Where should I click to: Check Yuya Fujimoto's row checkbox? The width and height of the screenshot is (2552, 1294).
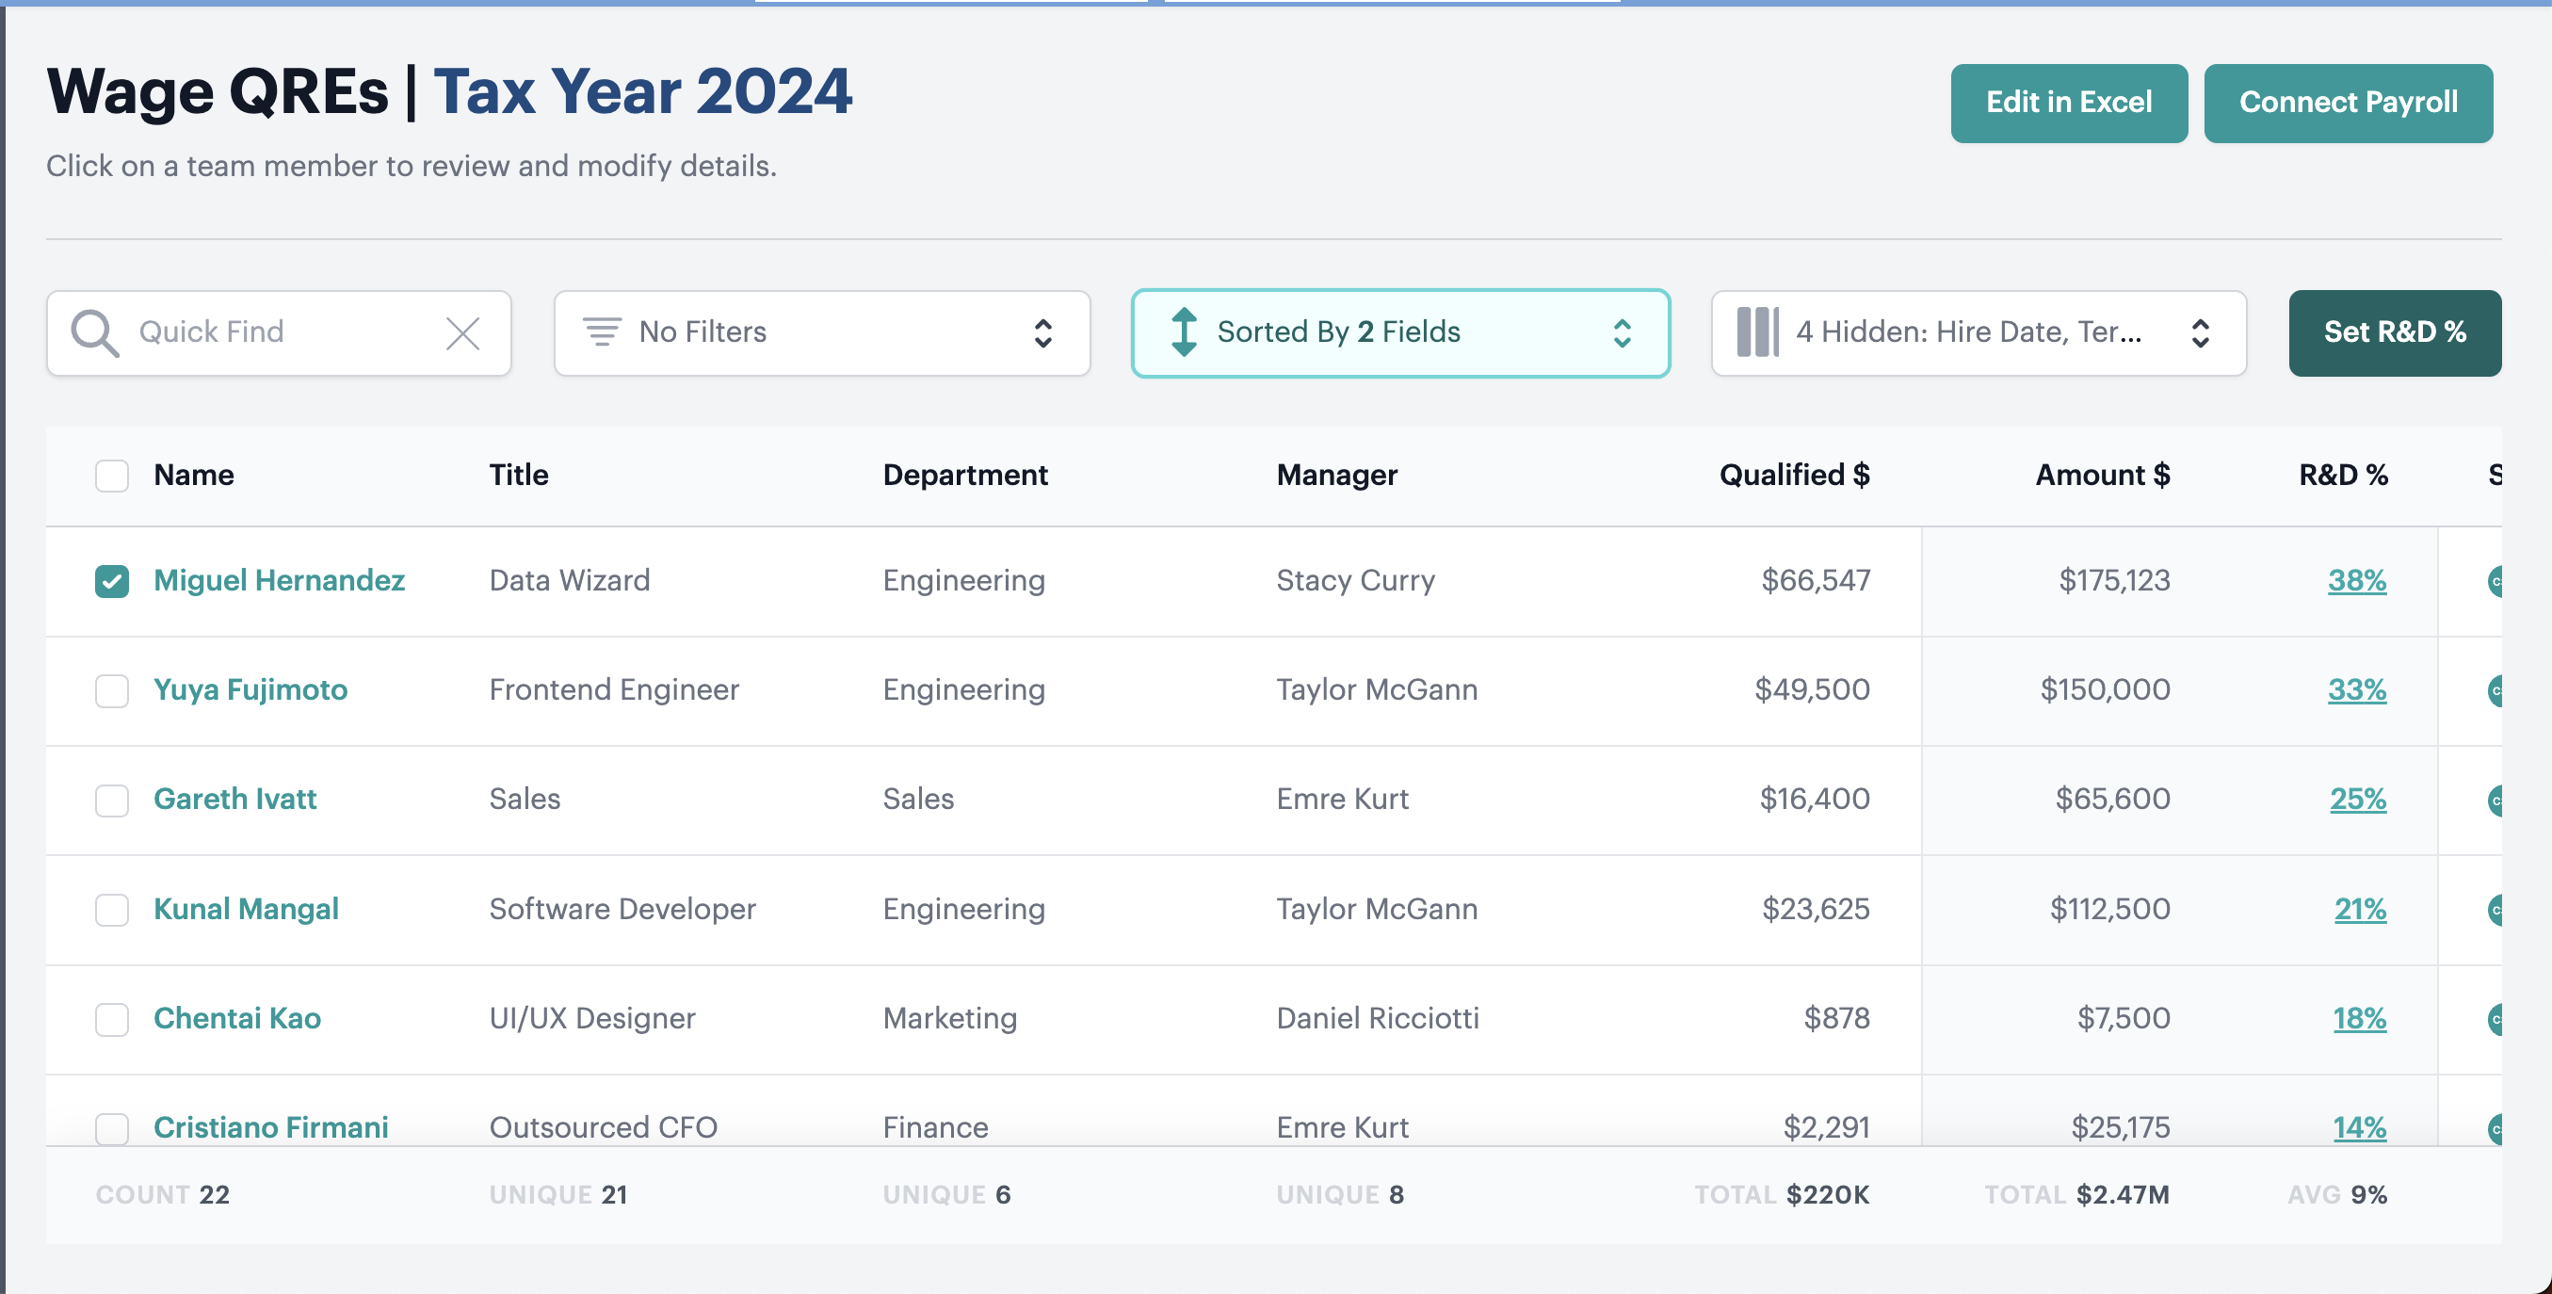[112, 690]
